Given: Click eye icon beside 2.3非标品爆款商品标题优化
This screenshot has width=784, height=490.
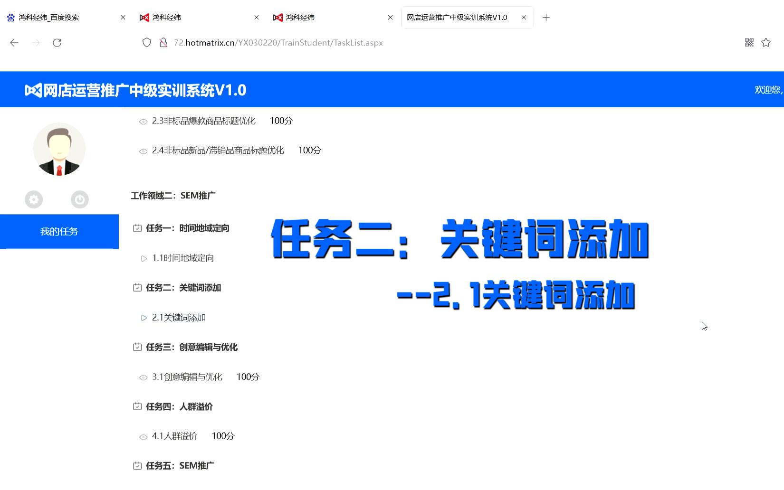Looking at the screenshot, I should (143, 122).
